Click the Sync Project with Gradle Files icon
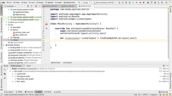172x96 pixels. [x=155, y=2]
